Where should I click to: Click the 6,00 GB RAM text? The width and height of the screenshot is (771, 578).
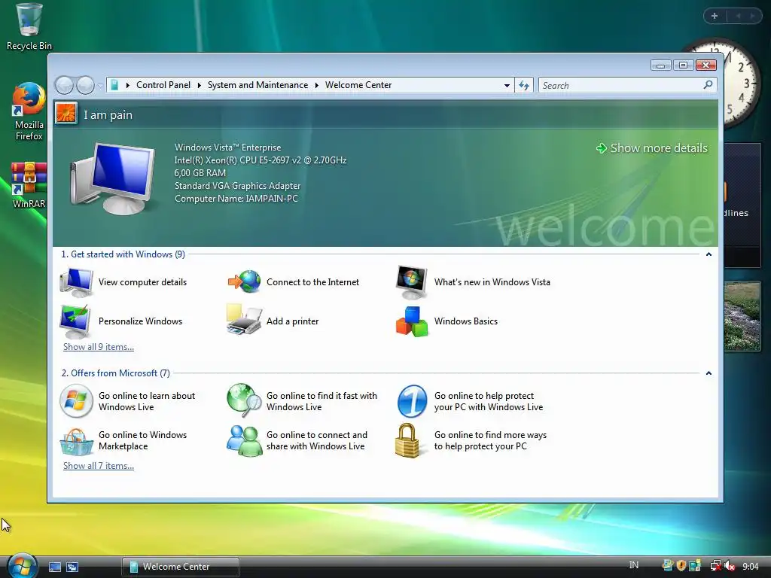pyautogui.click(x=200, y=173)
